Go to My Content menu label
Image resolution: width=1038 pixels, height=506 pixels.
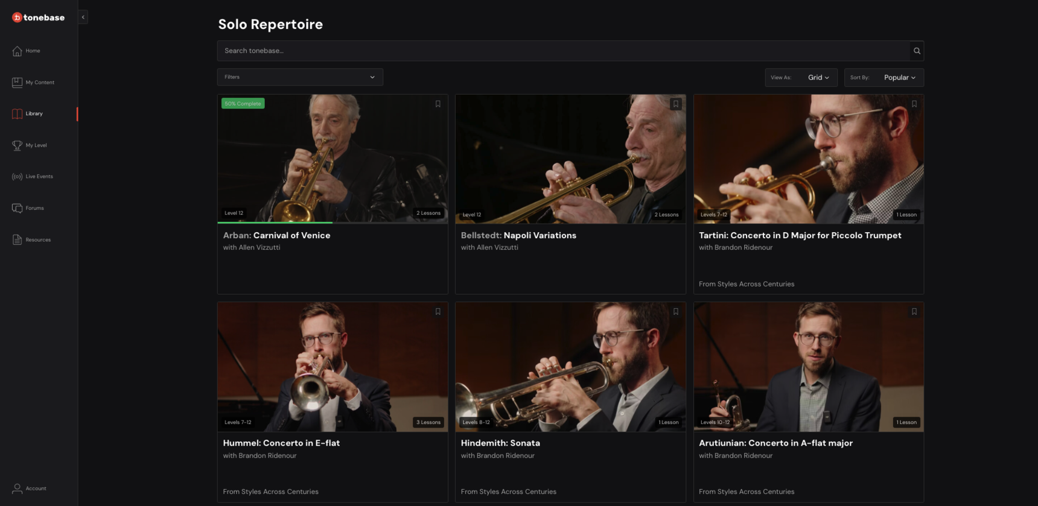(40, 83)
